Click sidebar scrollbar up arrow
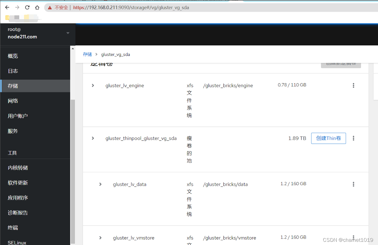Image resolution: width=378 pixels, height=245 pixels. click(x=73, y=48)
